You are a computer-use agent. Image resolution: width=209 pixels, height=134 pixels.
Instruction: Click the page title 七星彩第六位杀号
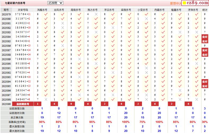(x=15, y=3)
